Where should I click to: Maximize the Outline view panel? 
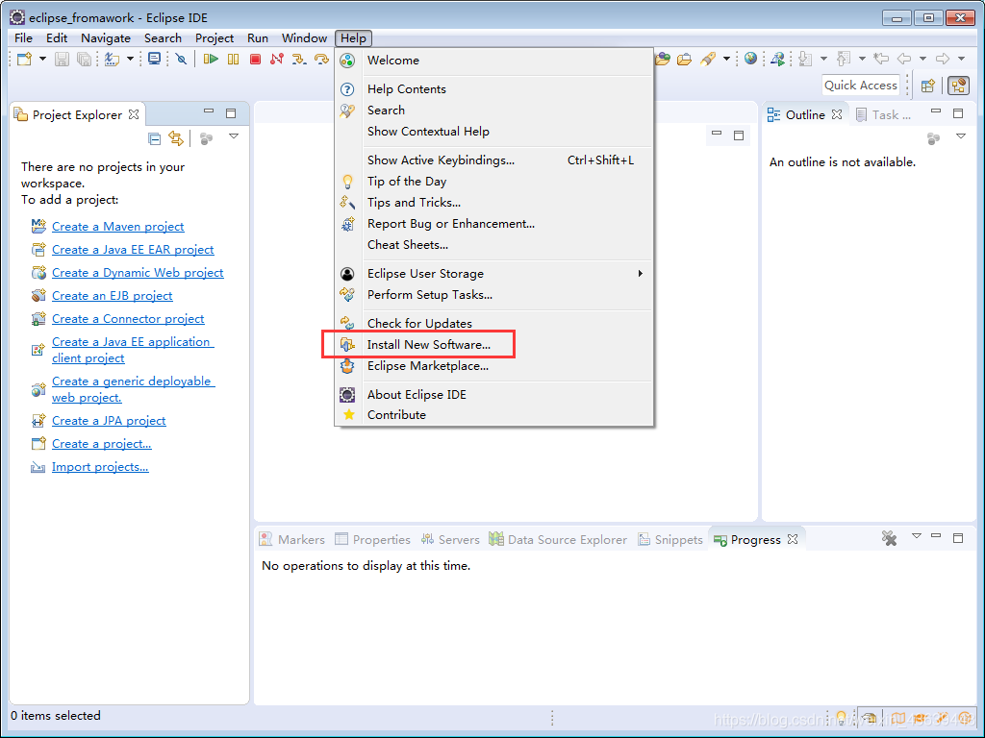click(958, 113)
